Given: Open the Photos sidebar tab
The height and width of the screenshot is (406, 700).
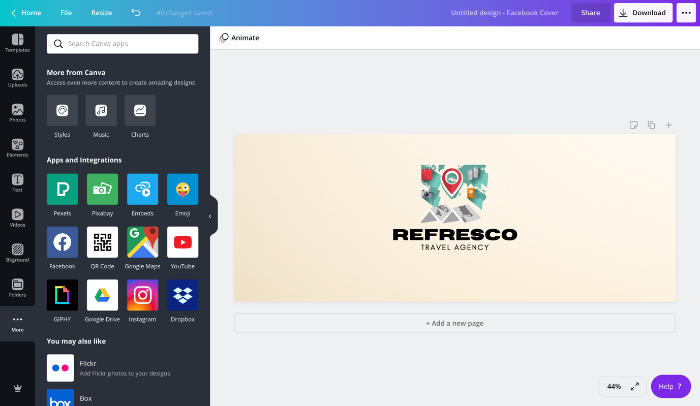Looking at the screenshot, I should (17, 113).
